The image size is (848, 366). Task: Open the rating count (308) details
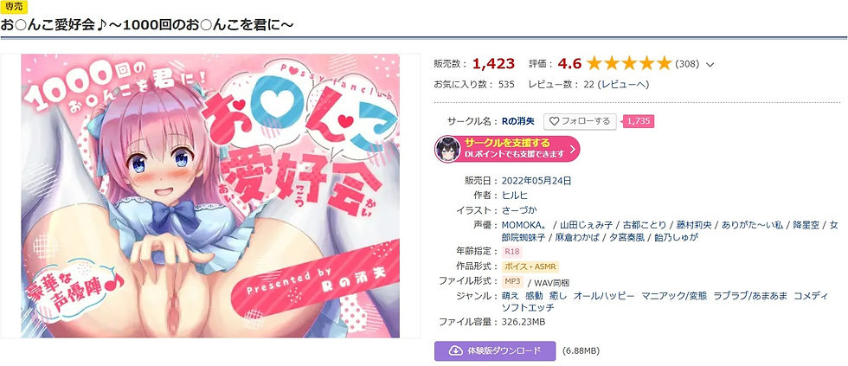[x=687, y=64]
